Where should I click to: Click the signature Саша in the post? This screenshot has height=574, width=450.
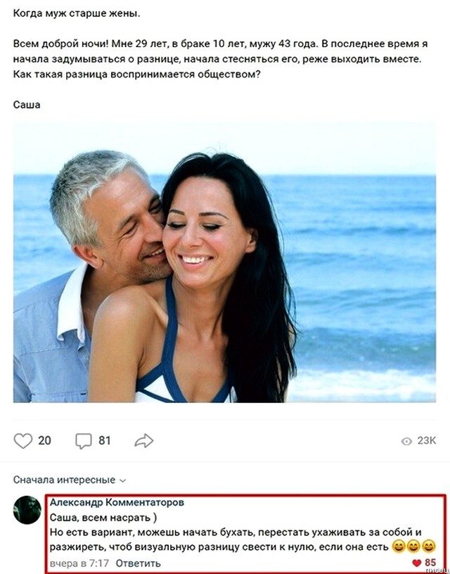click(x=27, y=105)
